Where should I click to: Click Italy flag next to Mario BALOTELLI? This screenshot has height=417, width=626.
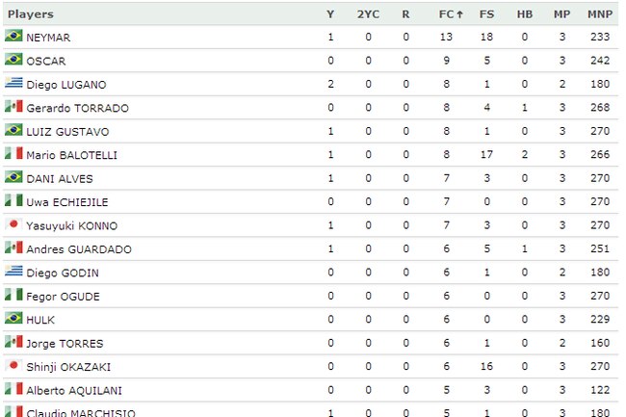pyautogui.click(x=13, y=154)
